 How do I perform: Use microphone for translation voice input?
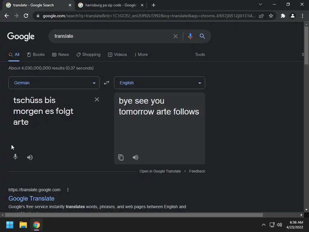pyautogui.click(x=15, y=157)
